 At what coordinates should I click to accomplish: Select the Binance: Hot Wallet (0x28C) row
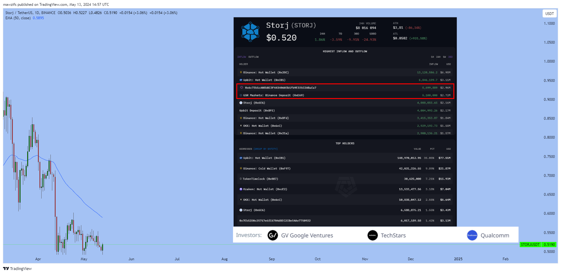(345, 72)
